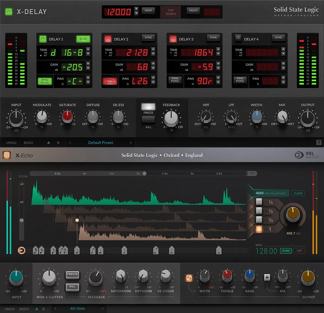The height and width of the screenshot is (313, 324).
Task: Switch to preset slot B in X-Delay
Action: click(x=58, y=142)
